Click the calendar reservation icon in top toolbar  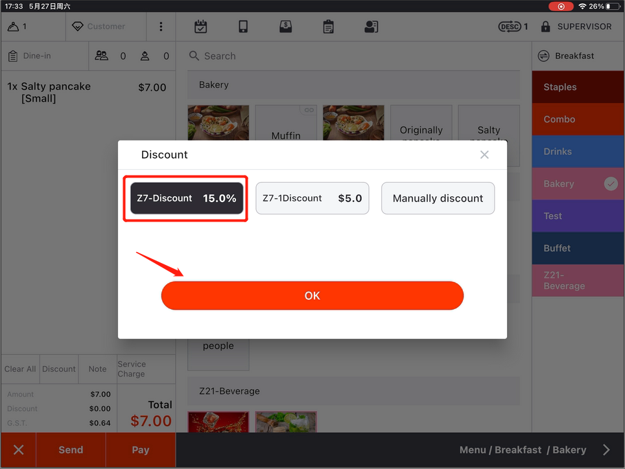[201, 27]
